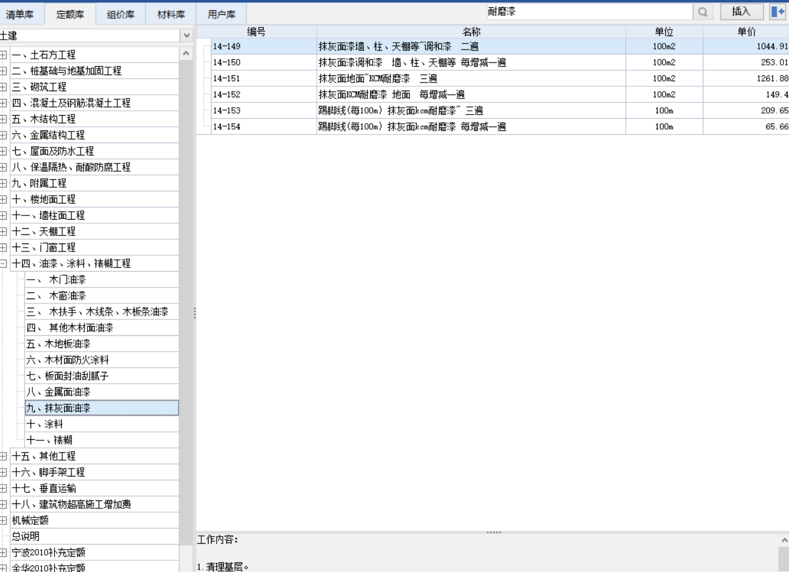This screenshot has height=572, width=789.
Task: Click the search magnifier icon
Action: click(703, 12)
